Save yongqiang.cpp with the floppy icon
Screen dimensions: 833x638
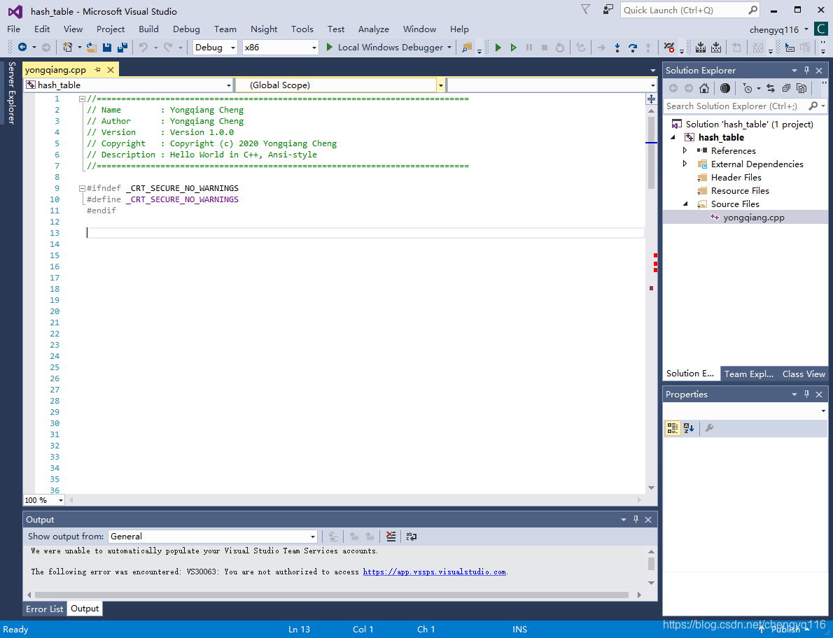(x=107, y=48)
